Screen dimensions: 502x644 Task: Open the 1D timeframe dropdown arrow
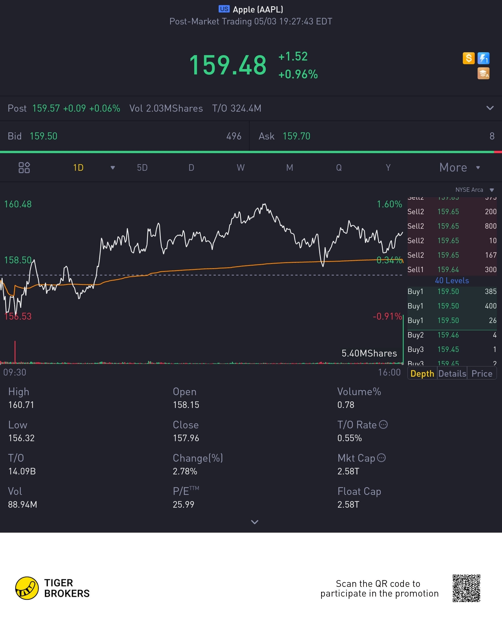pos(113,168)
